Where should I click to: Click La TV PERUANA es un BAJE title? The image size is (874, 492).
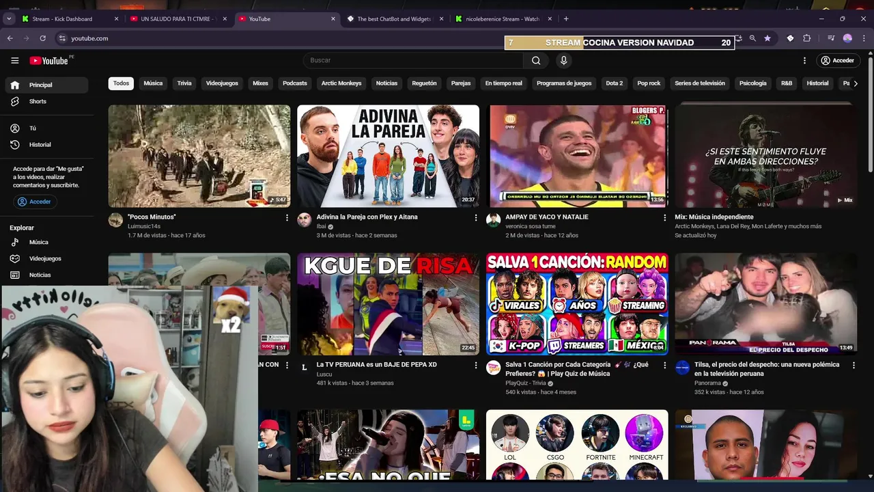click(376, 365)
